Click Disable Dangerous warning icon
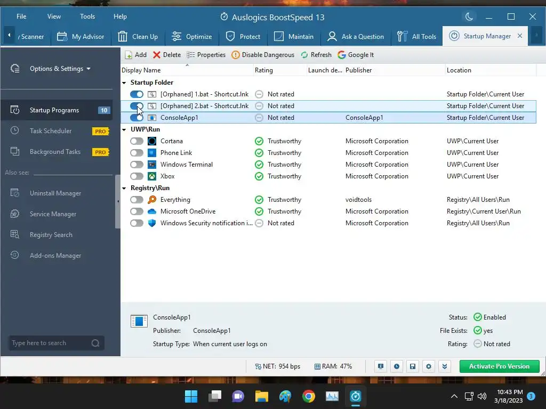 [x=236, y=55]
